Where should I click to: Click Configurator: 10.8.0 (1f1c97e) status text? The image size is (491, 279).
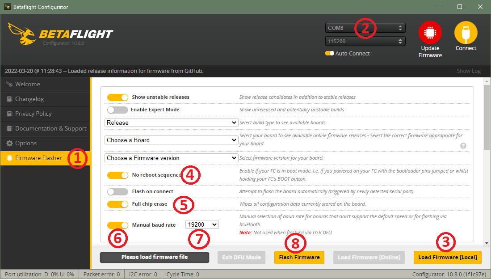tap(449, 274)
